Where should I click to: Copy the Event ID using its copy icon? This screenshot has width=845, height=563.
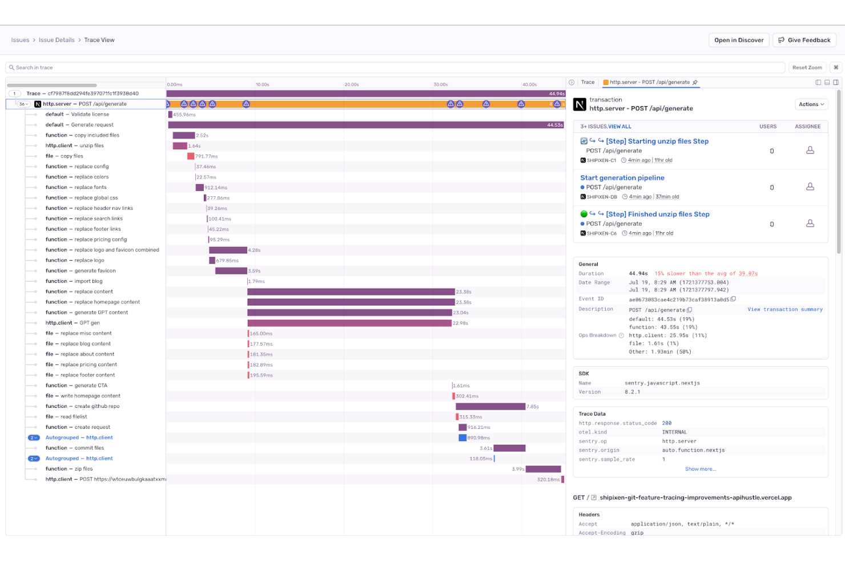(733, 298)
